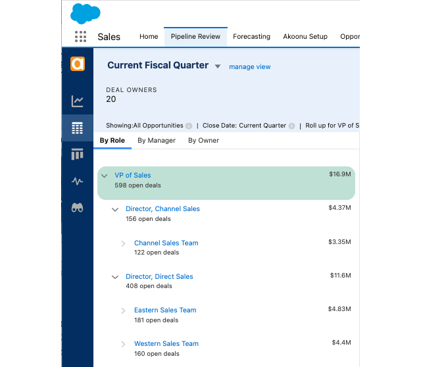
Task: Go to the Home tab
Action: click(149, 37)
